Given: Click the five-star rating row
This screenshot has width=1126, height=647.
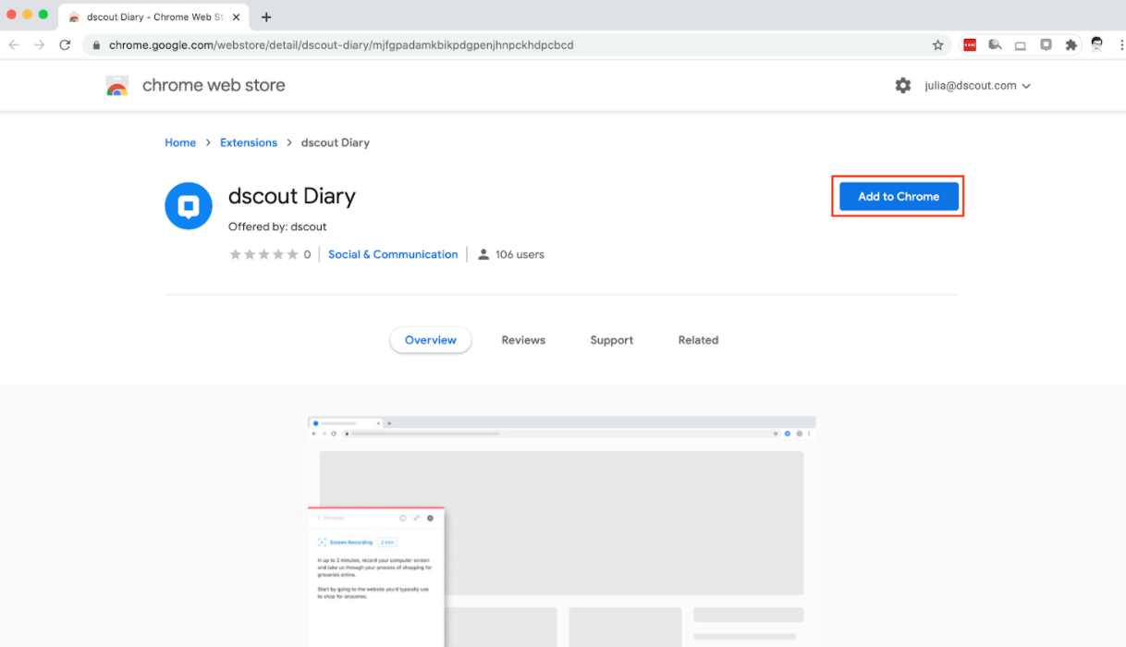Looking at the screenshot, I should click(x=263, y=254).
